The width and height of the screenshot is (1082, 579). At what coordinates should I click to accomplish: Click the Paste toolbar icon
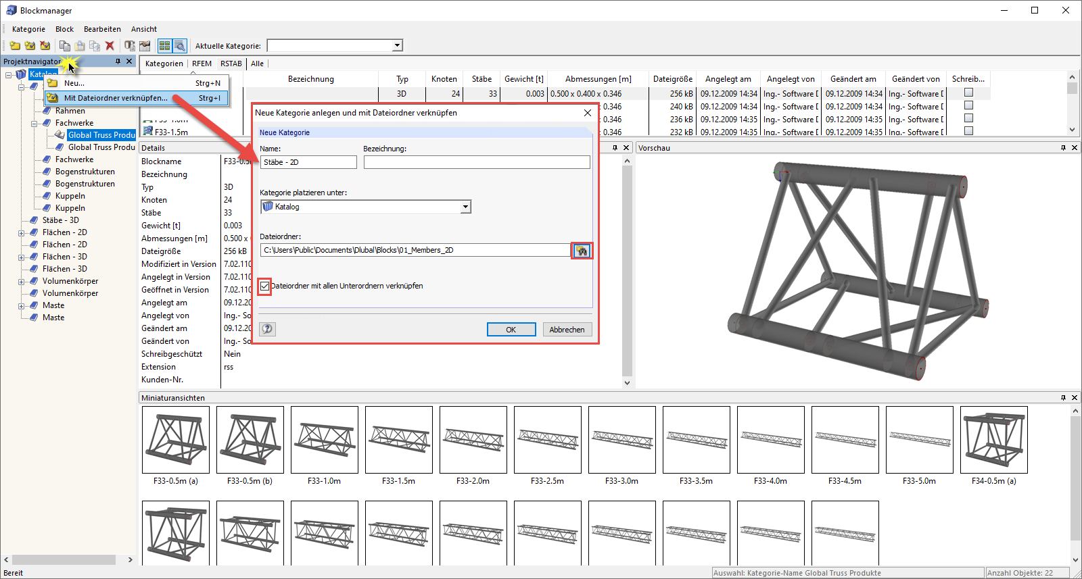80,46
